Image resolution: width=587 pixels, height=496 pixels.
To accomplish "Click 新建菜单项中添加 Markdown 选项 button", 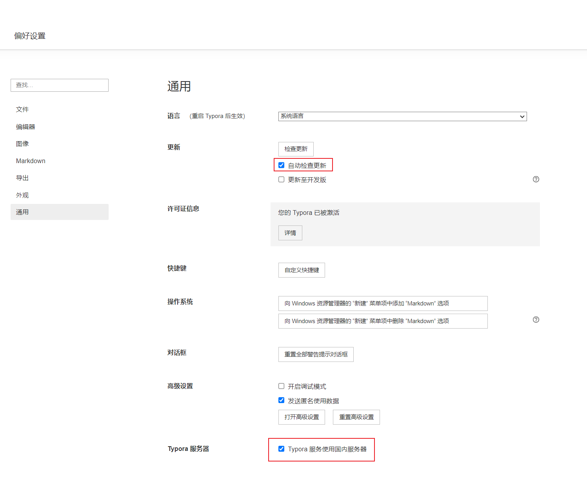I will click(x=383, y=303).
